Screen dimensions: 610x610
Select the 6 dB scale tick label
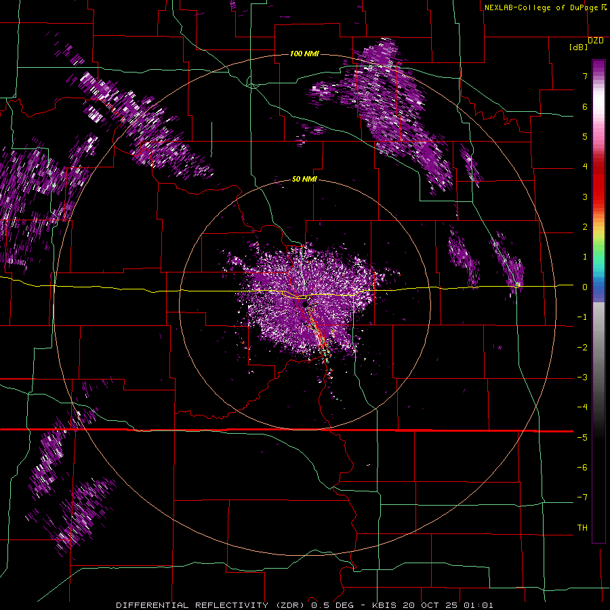click(x=585, y=106)
